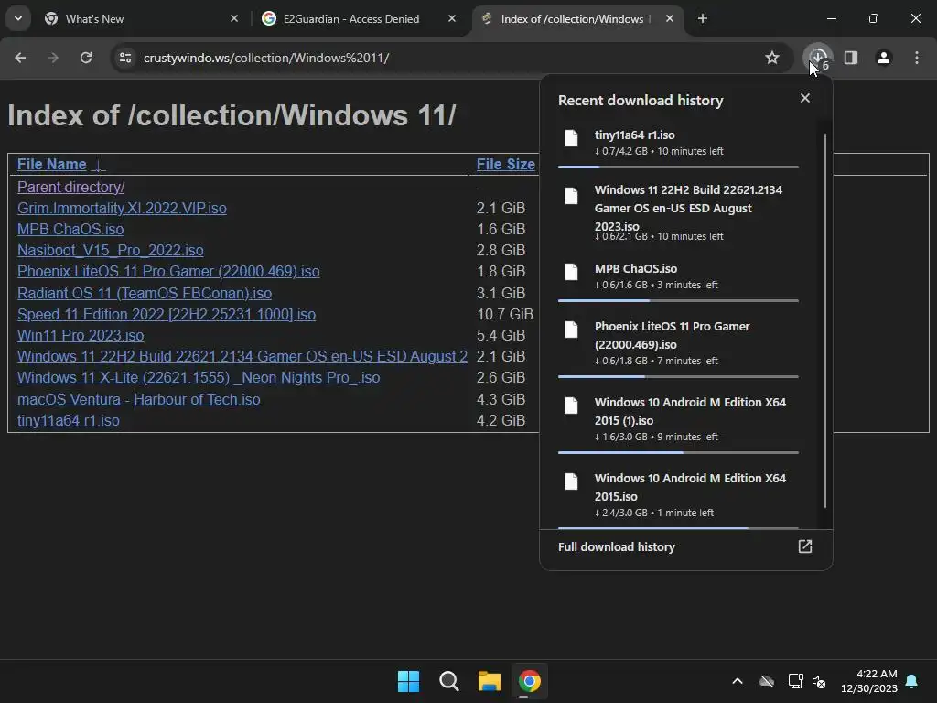937x703 pixels.
Task: Switch to the E2Guardian - Access Denied tab
Action: coord(359,18)
